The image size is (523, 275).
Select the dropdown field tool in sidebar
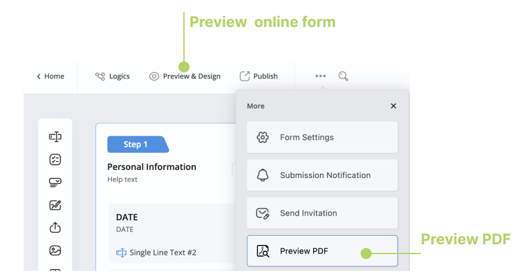click(55, 182)
